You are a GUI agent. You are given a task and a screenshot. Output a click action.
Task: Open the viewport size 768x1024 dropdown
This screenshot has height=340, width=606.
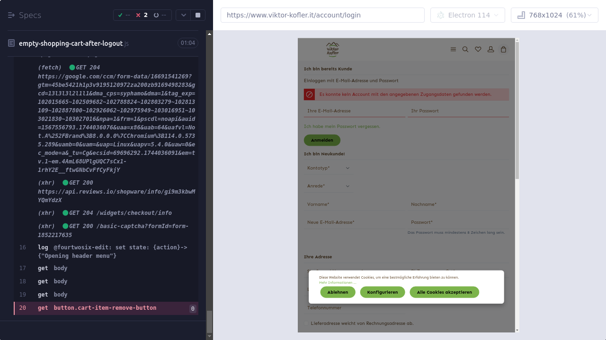[554, 15]
